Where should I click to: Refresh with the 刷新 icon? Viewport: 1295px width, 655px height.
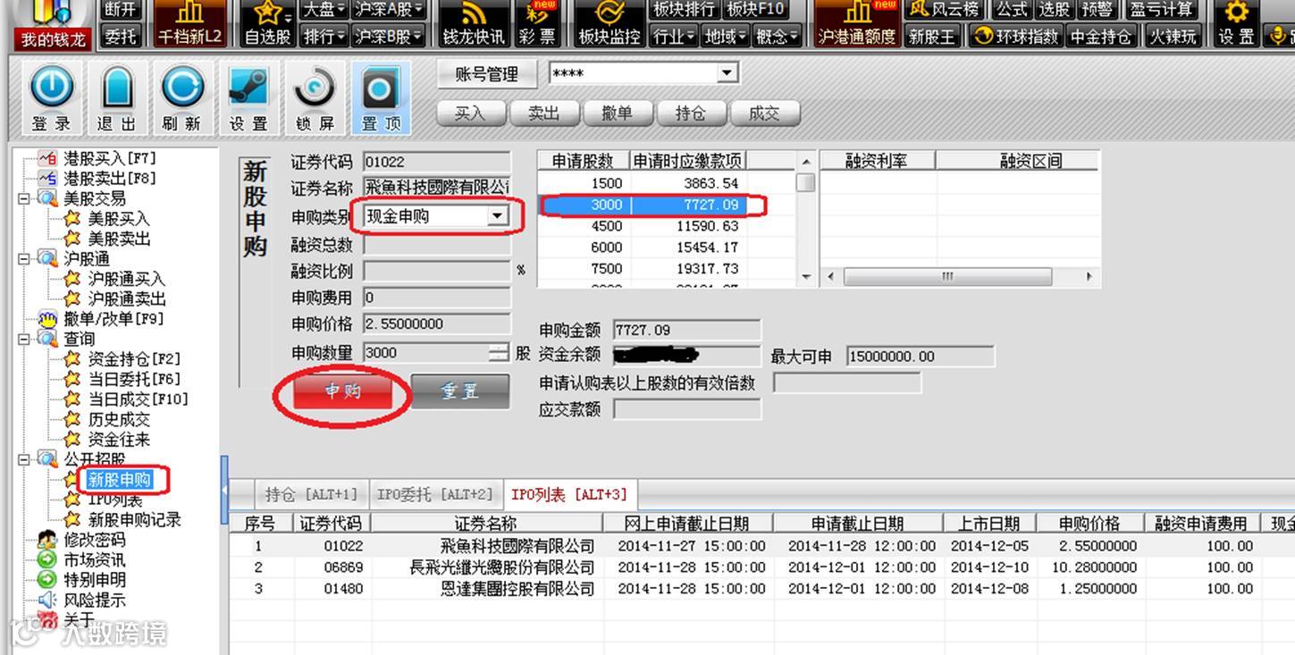point(182,97)
